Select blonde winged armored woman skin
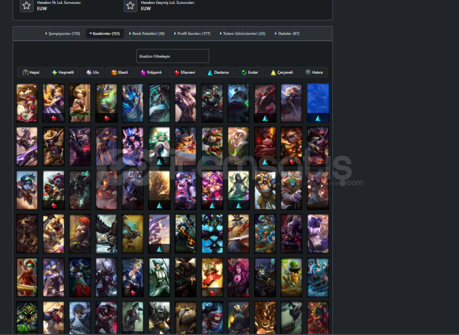459x335 pixels. click(x=291, y=103)
